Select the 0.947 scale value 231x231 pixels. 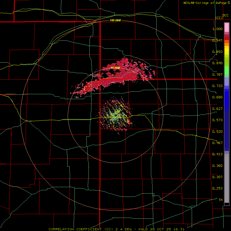pos(217,40)
